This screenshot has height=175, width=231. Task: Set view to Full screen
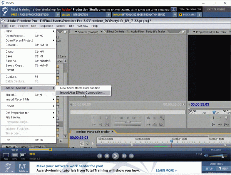[6, 155]
